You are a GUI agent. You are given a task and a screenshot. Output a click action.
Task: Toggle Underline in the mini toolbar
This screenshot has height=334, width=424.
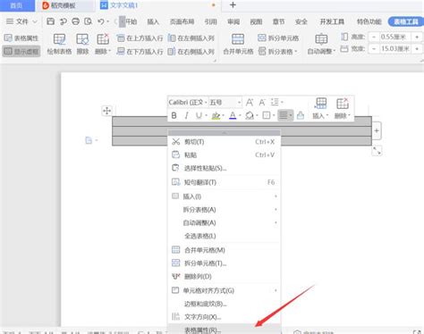[x=199, y=115]
